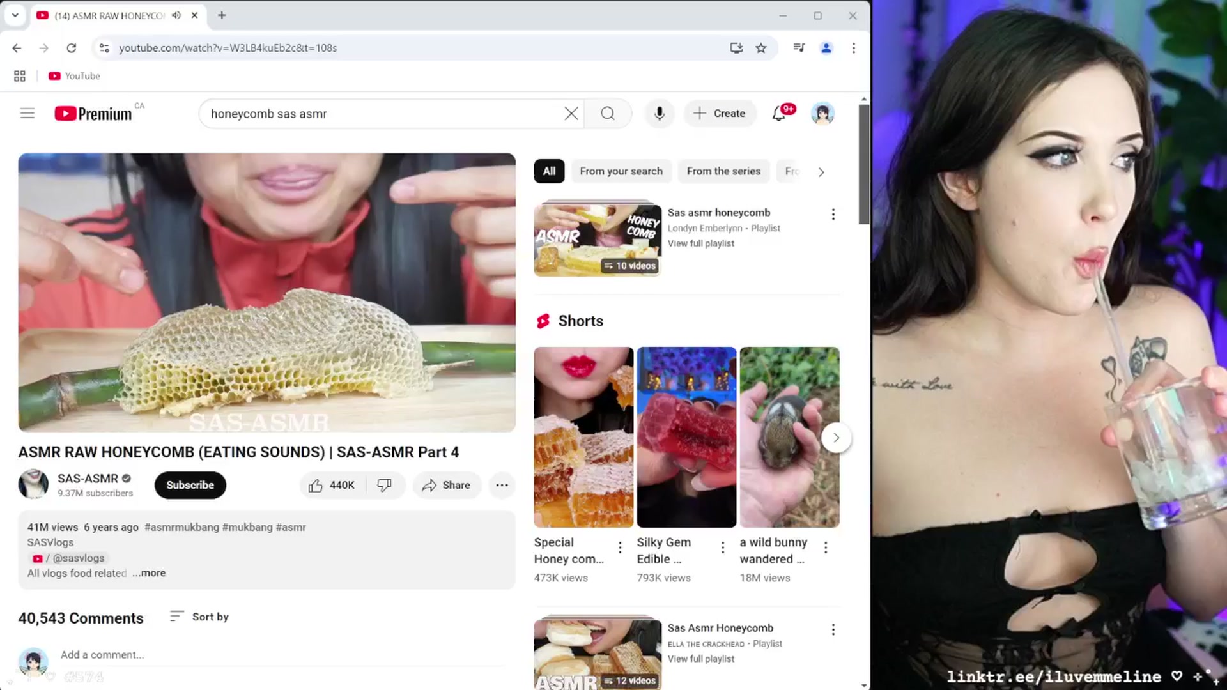This screenshot has width=1227, height=690.
Task: Expand description with ...more
Action: pyautogui.click(x=149, y=573)
